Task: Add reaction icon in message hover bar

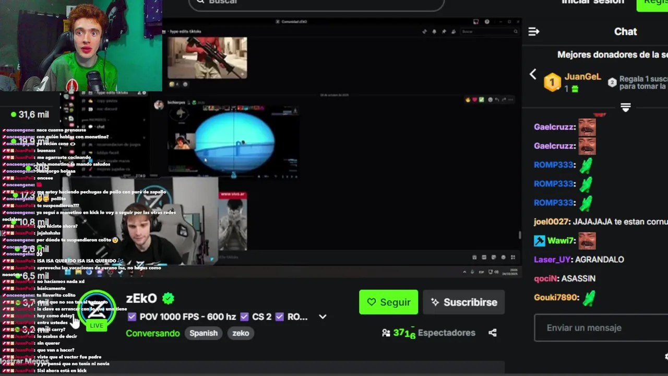Action: click(x=490, y=99)
